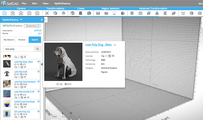Click the SelfCAD logo
Image resolution: width=203 pixels, height=120 pixels.
10,3
